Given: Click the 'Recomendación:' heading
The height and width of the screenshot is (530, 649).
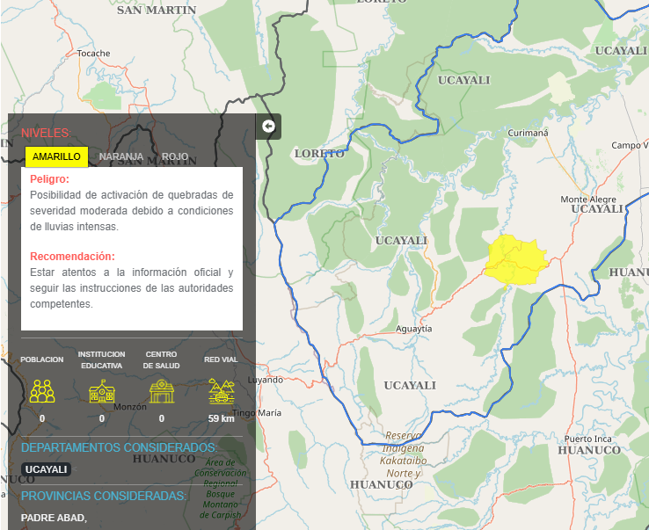Looking at the screenshot, I should coord(72,256).
